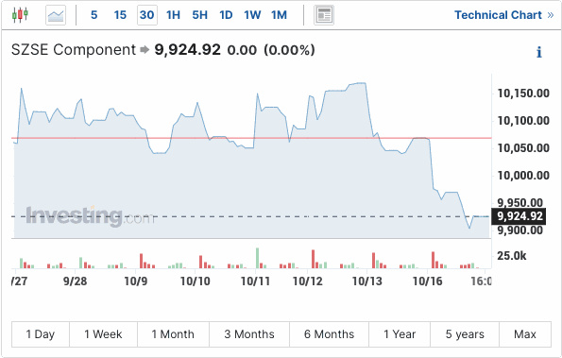
Task: Click the 9/28 date label
Action: (75, 281)
